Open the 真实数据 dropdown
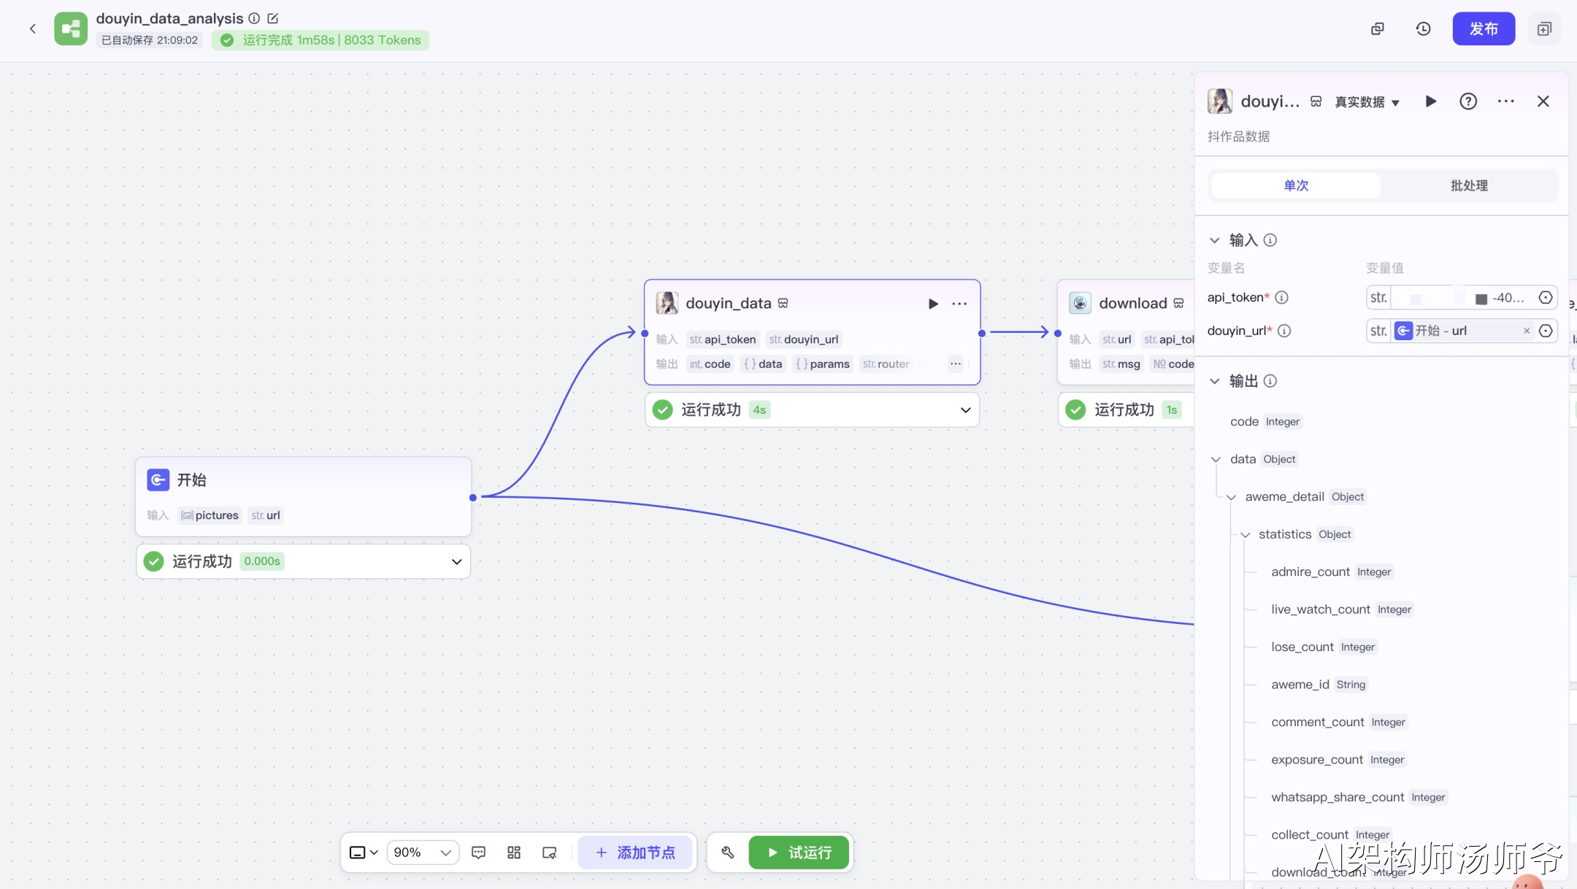 1367,102
